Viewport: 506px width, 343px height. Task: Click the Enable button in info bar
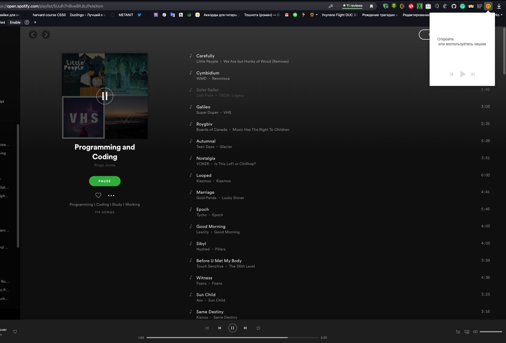[15, 22]
